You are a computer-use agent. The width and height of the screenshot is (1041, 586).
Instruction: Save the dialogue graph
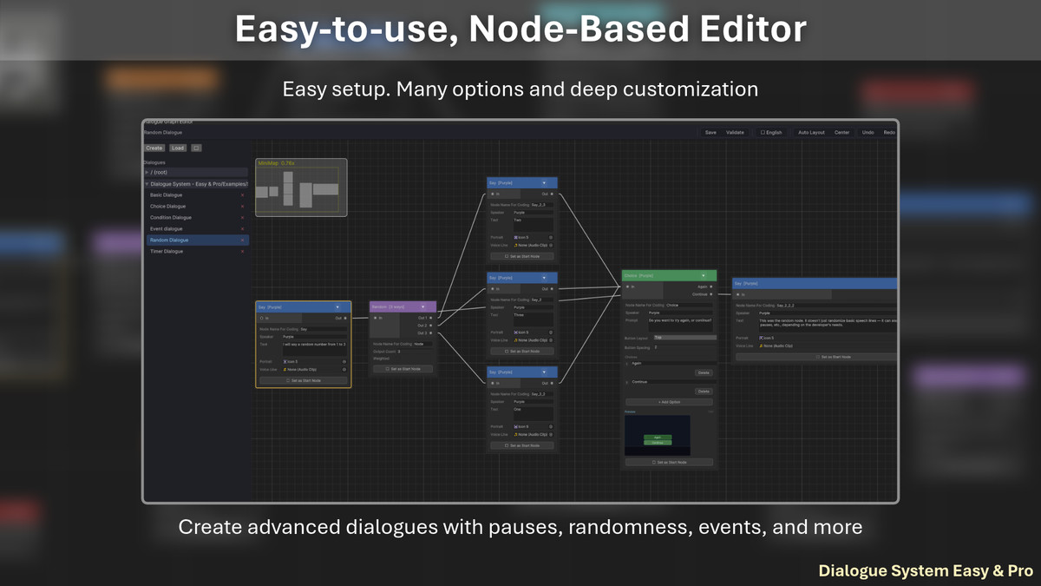pos(710,133)
